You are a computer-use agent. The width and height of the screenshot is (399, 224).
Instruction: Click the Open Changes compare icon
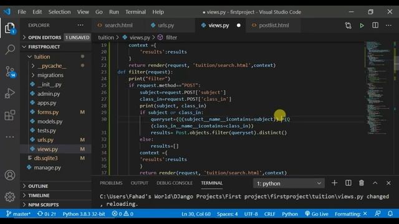pyautogui.click(x=348, y=26)
